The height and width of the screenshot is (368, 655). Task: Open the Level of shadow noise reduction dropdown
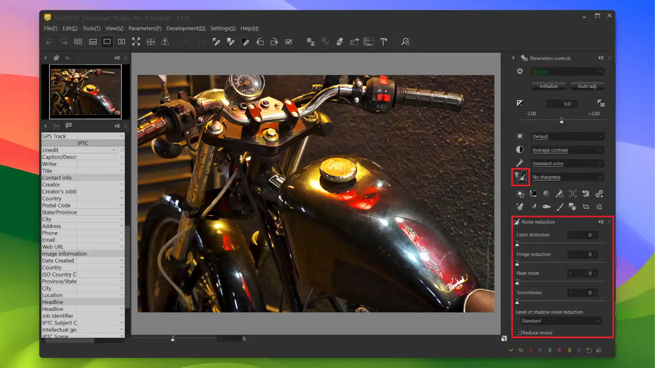pos(560,321)
